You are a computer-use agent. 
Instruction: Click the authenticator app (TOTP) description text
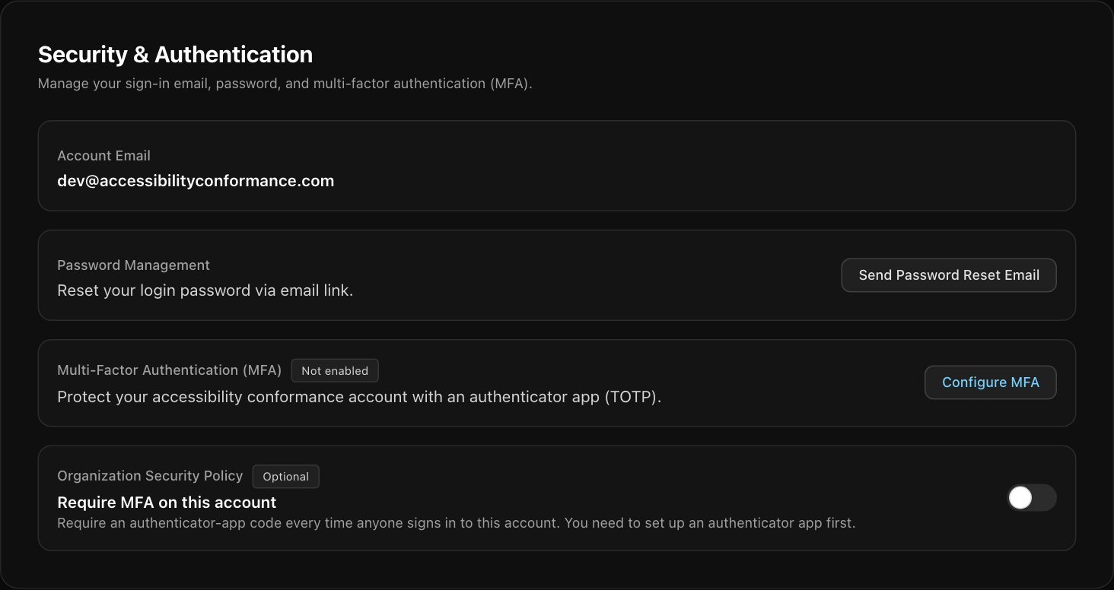tap(359, 397)
